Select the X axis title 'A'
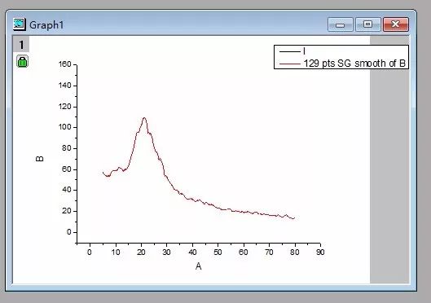The height and width of the screenshot is (303, 431). [199, 266]
